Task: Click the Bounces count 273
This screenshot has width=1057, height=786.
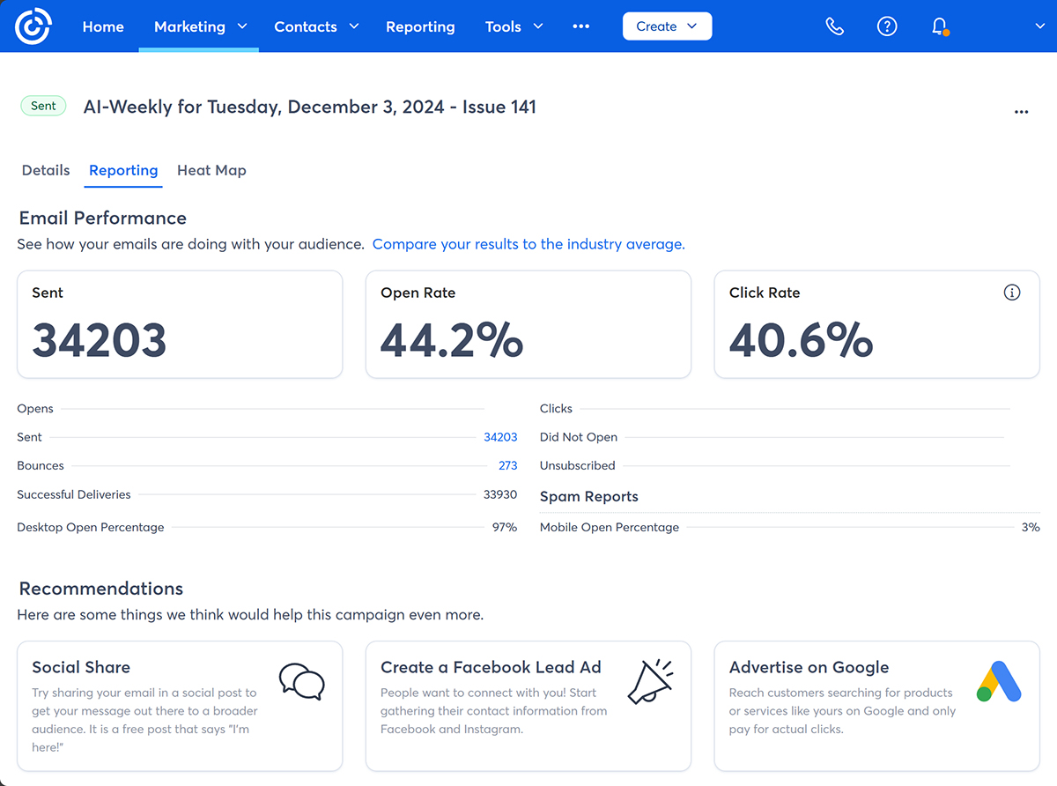Action: click(x=507, y=465)
